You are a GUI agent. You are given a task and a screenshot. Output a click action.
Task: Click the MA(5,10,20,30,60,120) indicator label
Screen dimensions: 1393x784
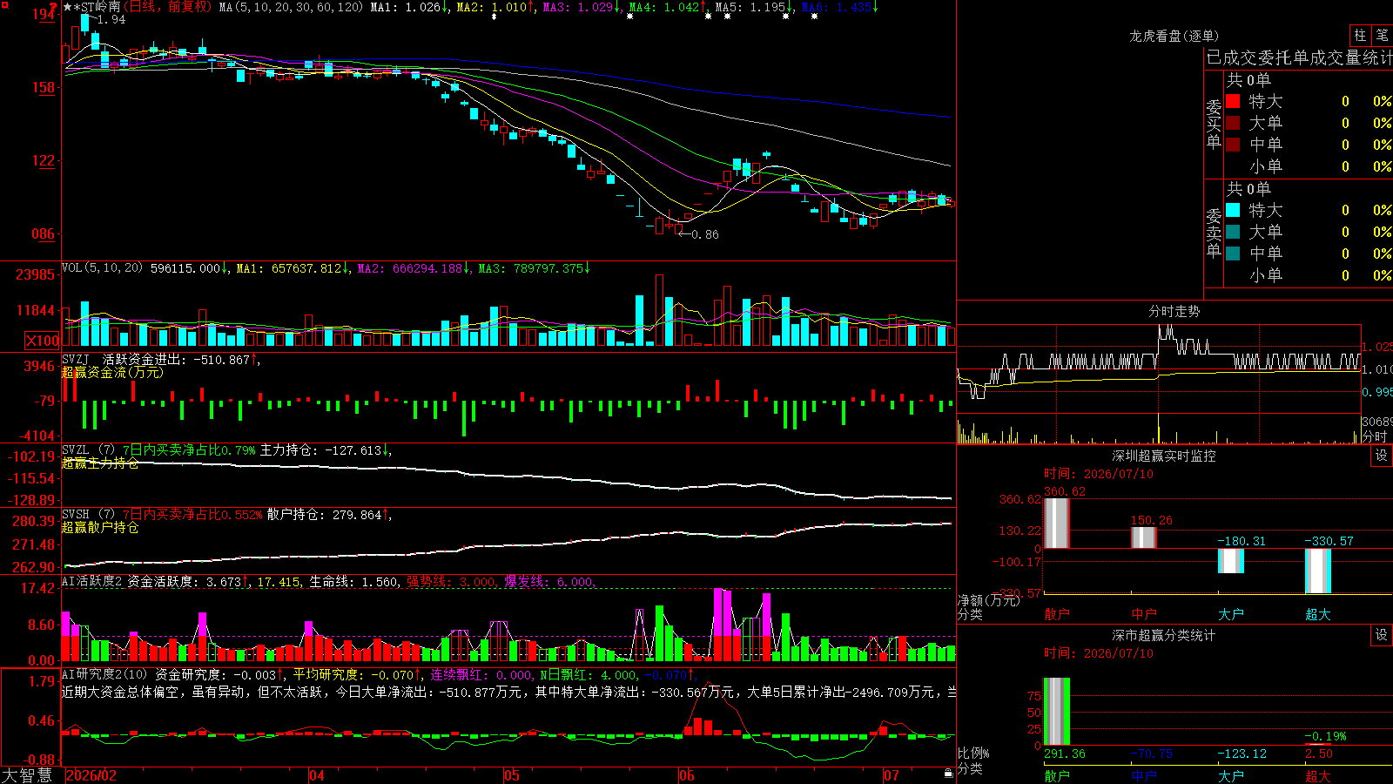pyautogui.click(x=291, y=8)
